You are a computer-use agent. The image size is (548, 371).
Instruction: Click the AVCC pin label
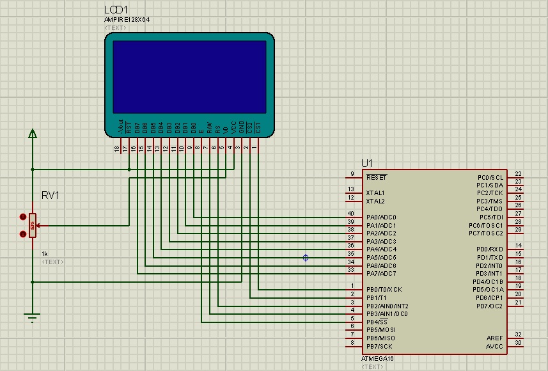point(494,347)
